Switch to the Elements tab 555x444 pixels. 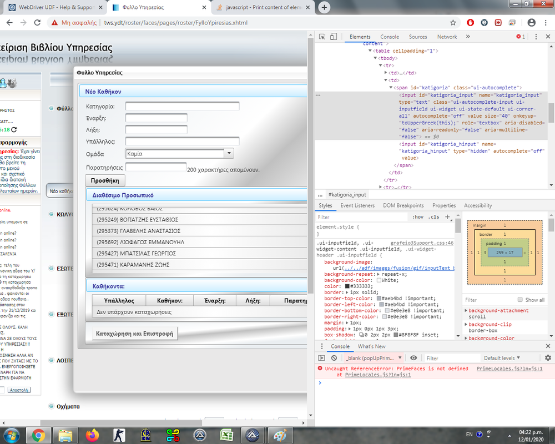[x=360, y=37]
